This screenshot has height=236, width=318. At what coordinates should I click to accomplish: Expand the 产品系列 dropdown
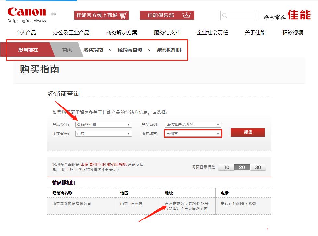pos(193,125)
